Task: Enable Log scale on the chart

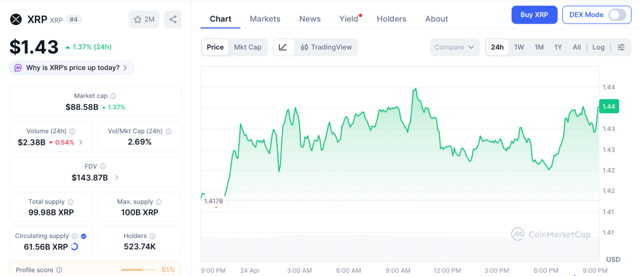Action: click(x=598, y=47)
